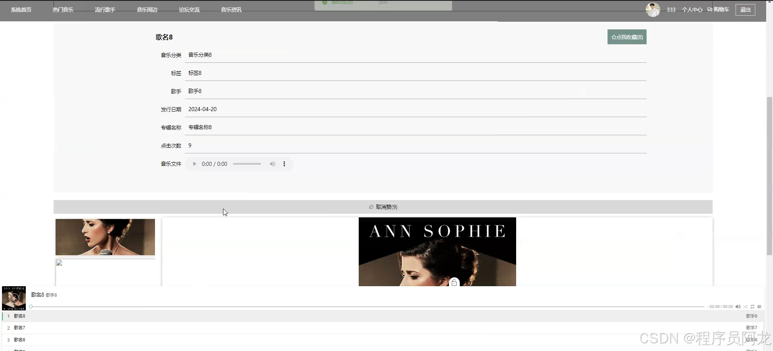Click the category value 音乐分类8
The image size is (773, 351).
(x=200, y=55)
